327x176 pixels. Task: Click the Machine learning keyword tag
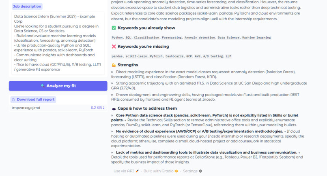[256, 38]
